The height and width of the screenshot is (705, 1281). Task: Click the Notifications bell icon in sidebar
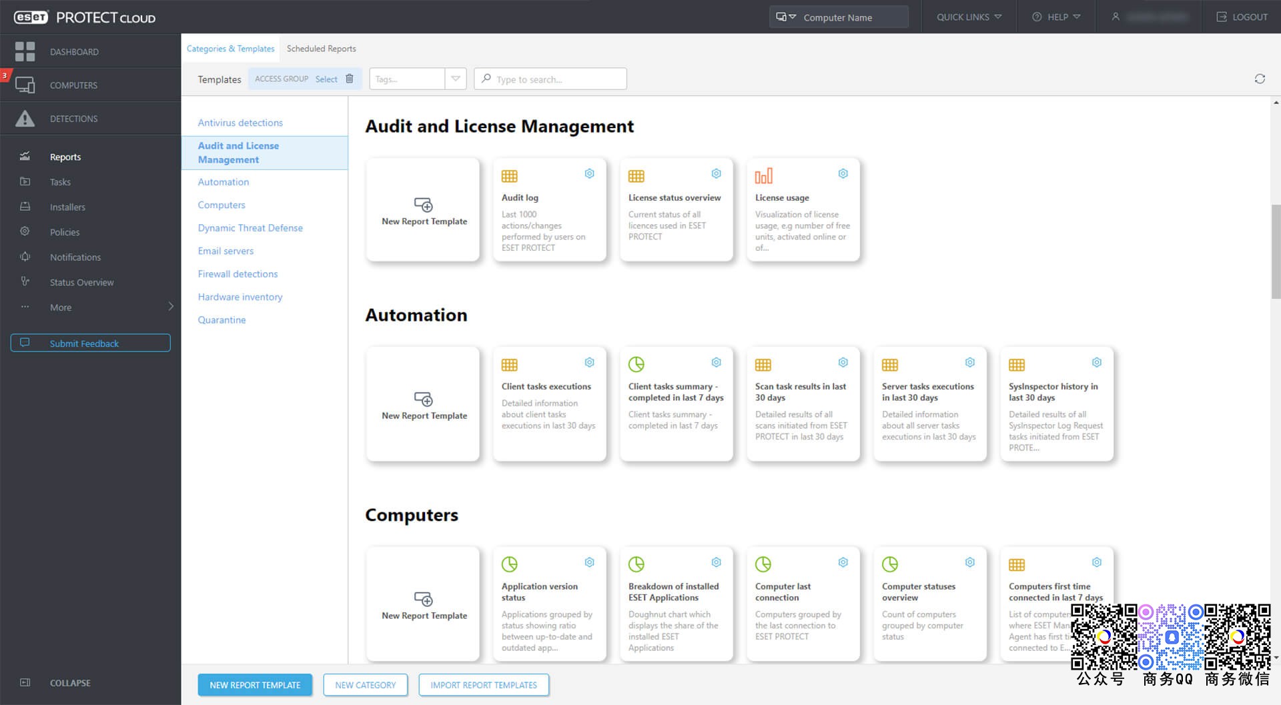coord(25,257)
